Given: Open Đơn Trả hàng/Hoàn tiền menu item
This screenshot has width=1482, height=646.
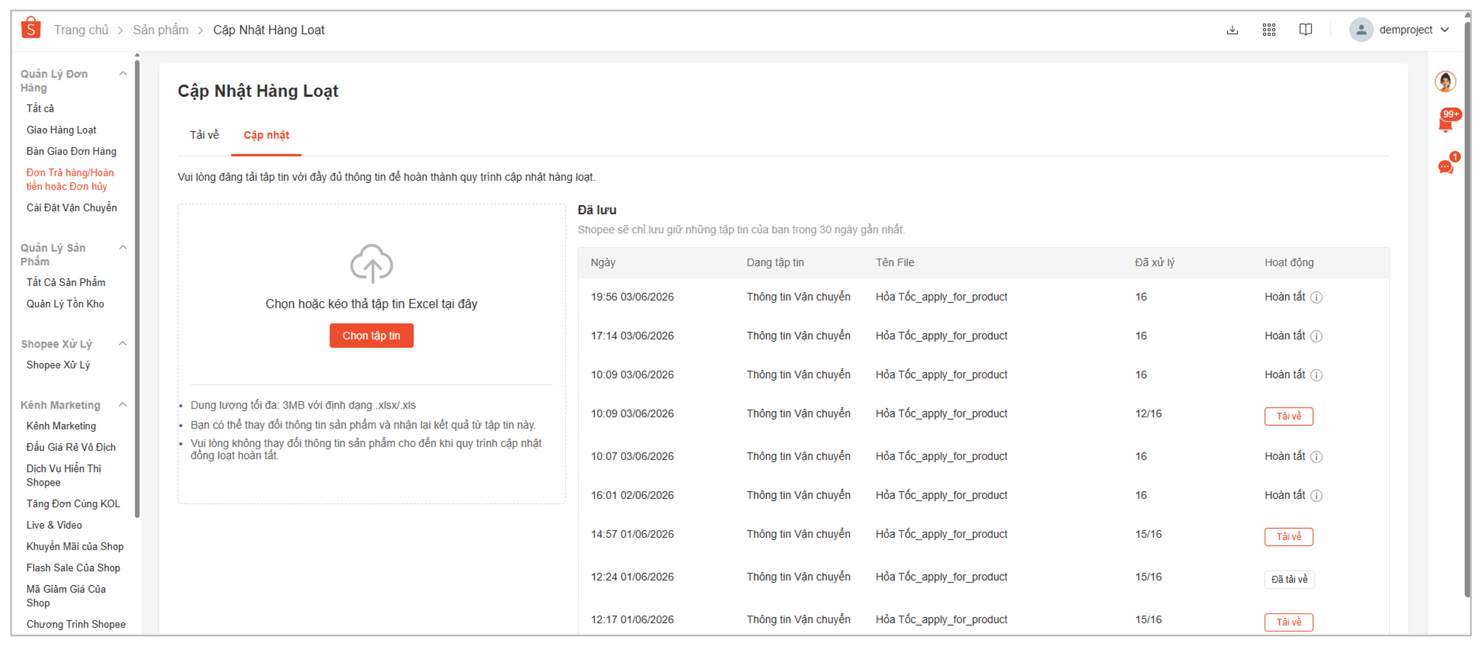Looking at the screenshot, I should pos(70,179).
